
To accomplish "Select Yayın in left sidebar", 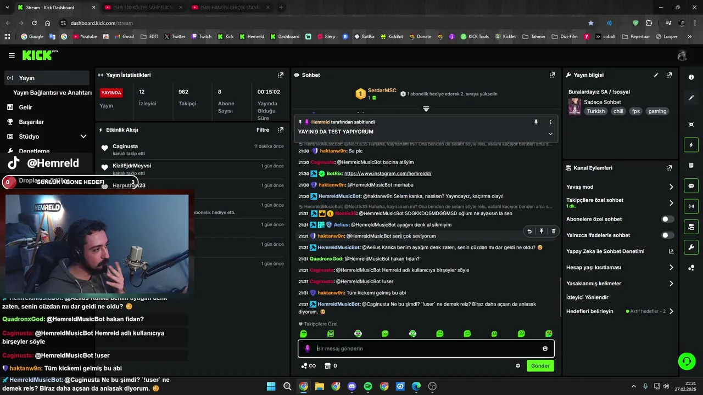I will (47, 78).
